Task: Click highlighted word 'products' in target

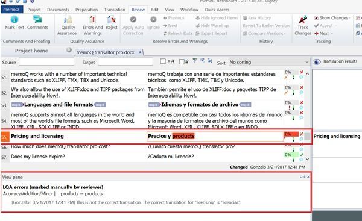Action: (183, 136)
